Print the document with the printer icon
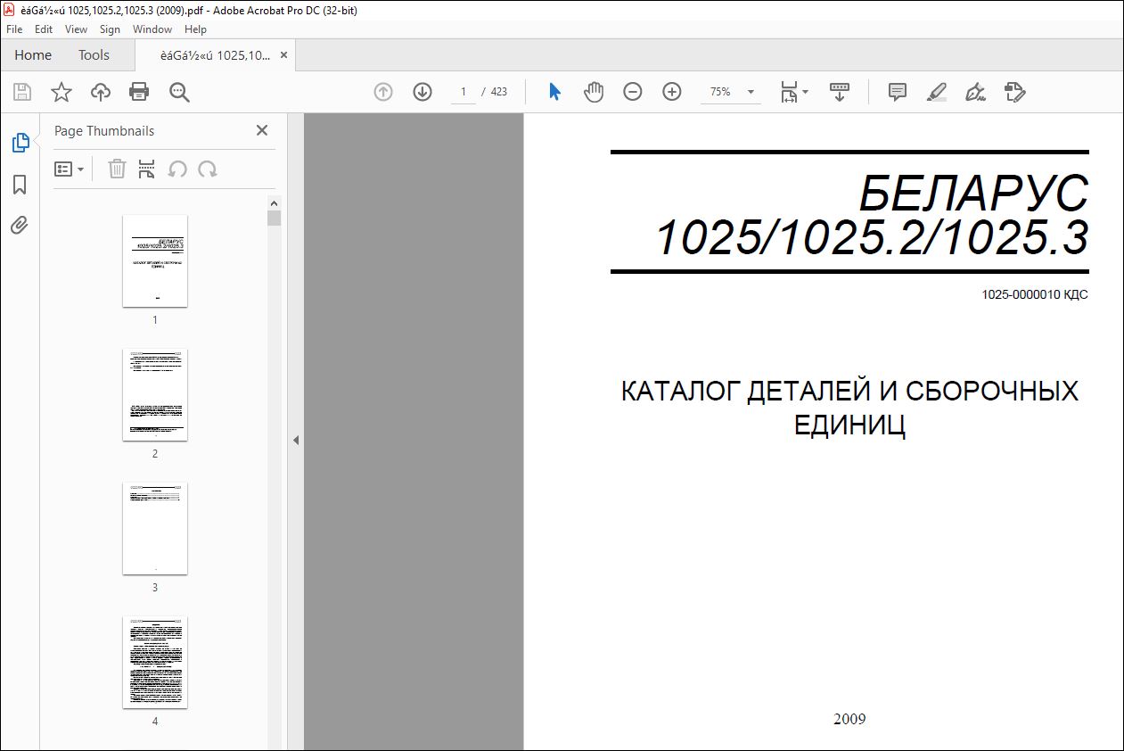 (x=139, y=92)
